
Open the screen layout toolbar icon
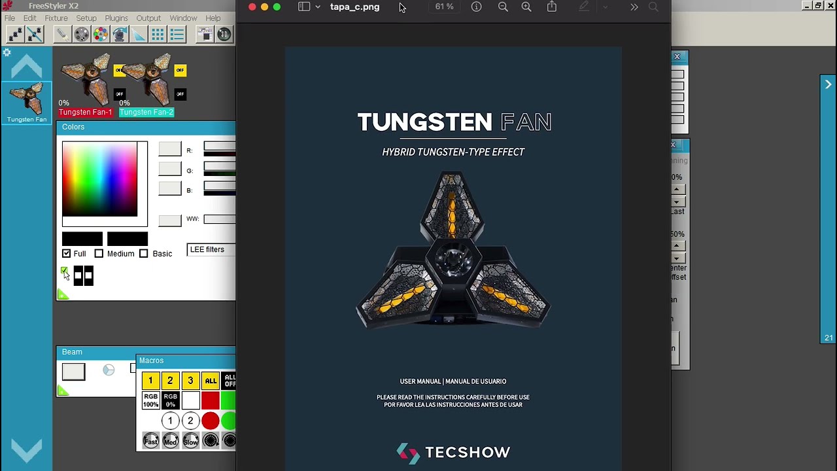click(205, 34)
